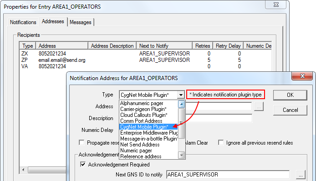The height and width of the screenshot is (181, 316).
Task: Choose Numeric pager option
Action: [149, 151]
